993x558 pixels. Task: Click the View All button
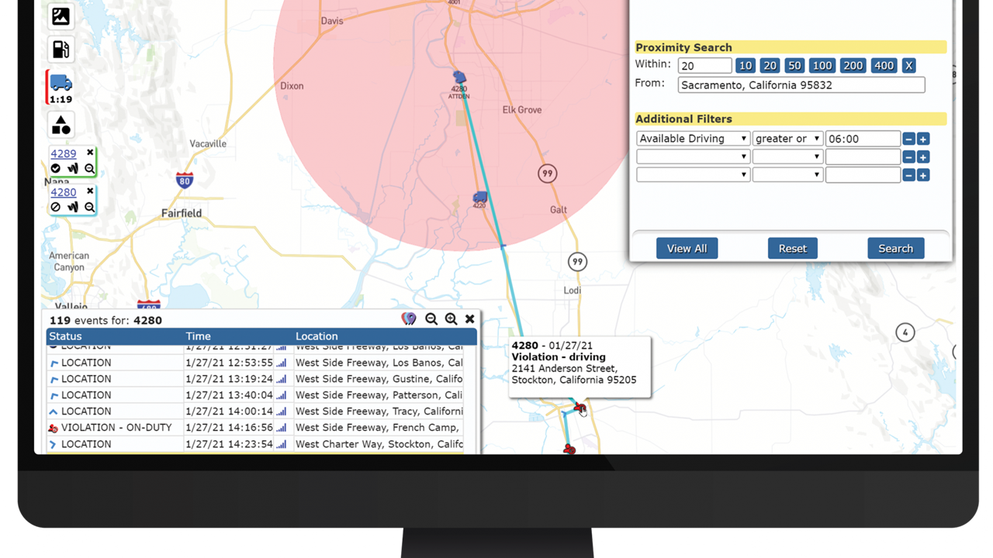687,248
